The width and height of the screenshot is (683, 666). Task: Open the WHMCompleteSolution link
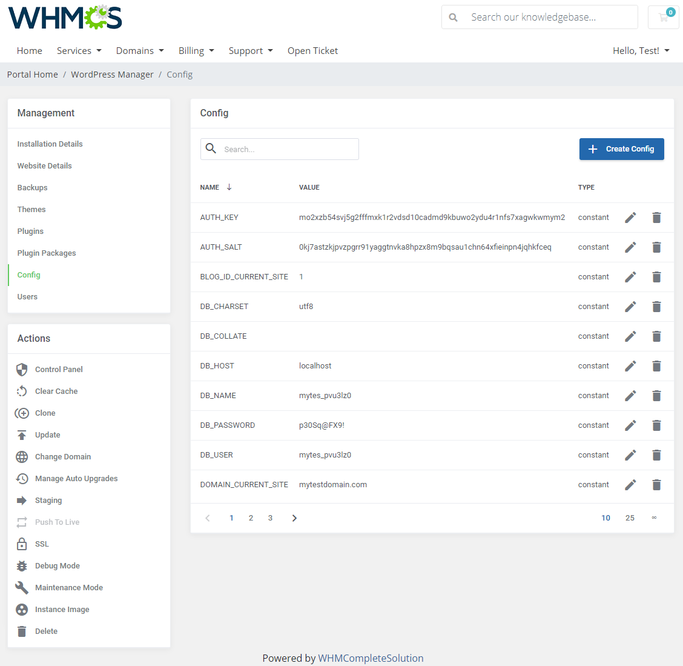click(x=371, y=658)
